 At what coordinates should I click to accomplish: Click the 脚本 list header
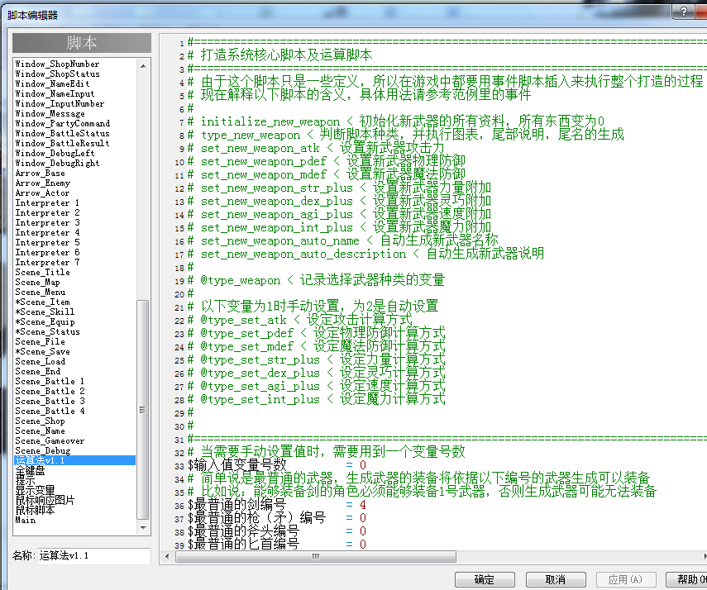click(82, 43)
